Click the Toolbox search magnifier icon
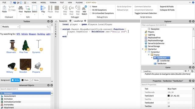The height and width of the screenshot is (109, 195). click(x=48, y=27)
